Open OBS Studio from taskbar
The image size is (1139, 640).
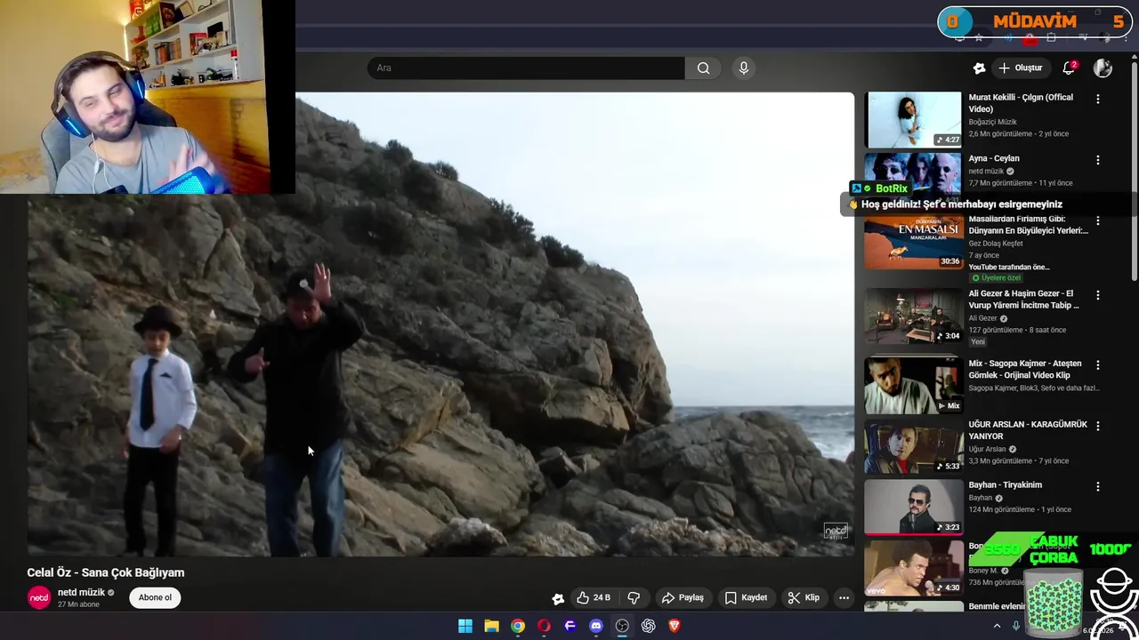click(x=622, y=626)
